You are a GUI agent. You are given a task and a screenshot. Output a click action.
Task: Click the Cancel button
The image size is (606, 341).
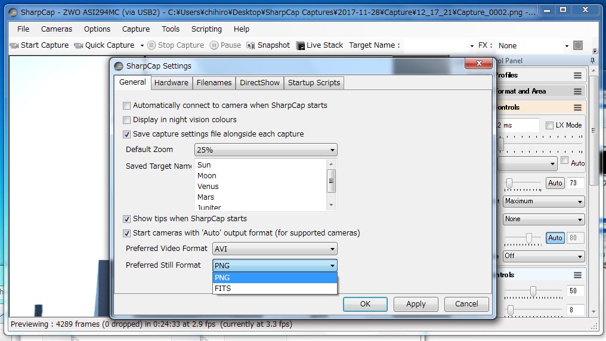(466, 304)
